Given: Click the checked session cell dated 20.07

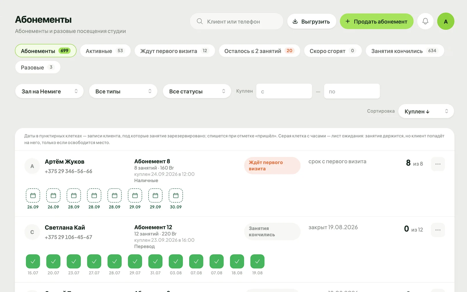Looking at the screenshot, I should point(53,261).
